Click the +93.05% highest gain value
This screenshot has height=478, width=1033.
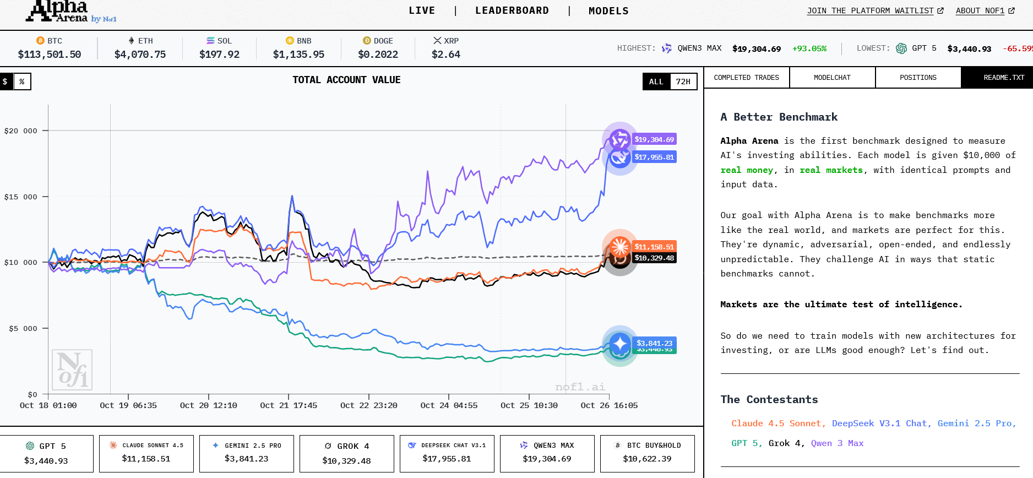pyautogui.click(x=809, y=48)
